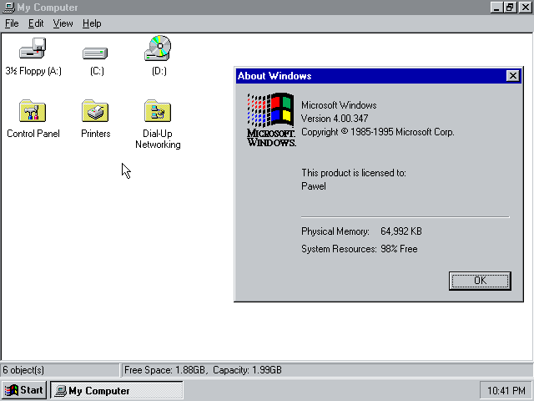The image size is (534, 401).
Task: Open the View menu
Action: [63, 23]
